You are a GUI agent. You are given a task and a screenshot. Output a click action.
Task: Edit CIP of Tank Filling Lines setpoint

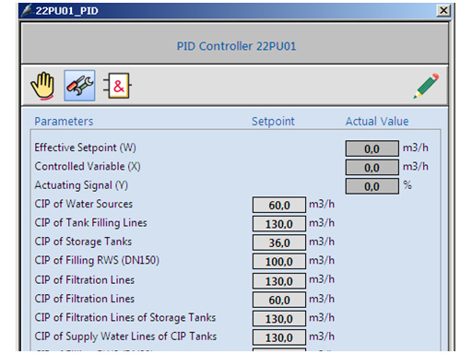click(x=279, y=224)
